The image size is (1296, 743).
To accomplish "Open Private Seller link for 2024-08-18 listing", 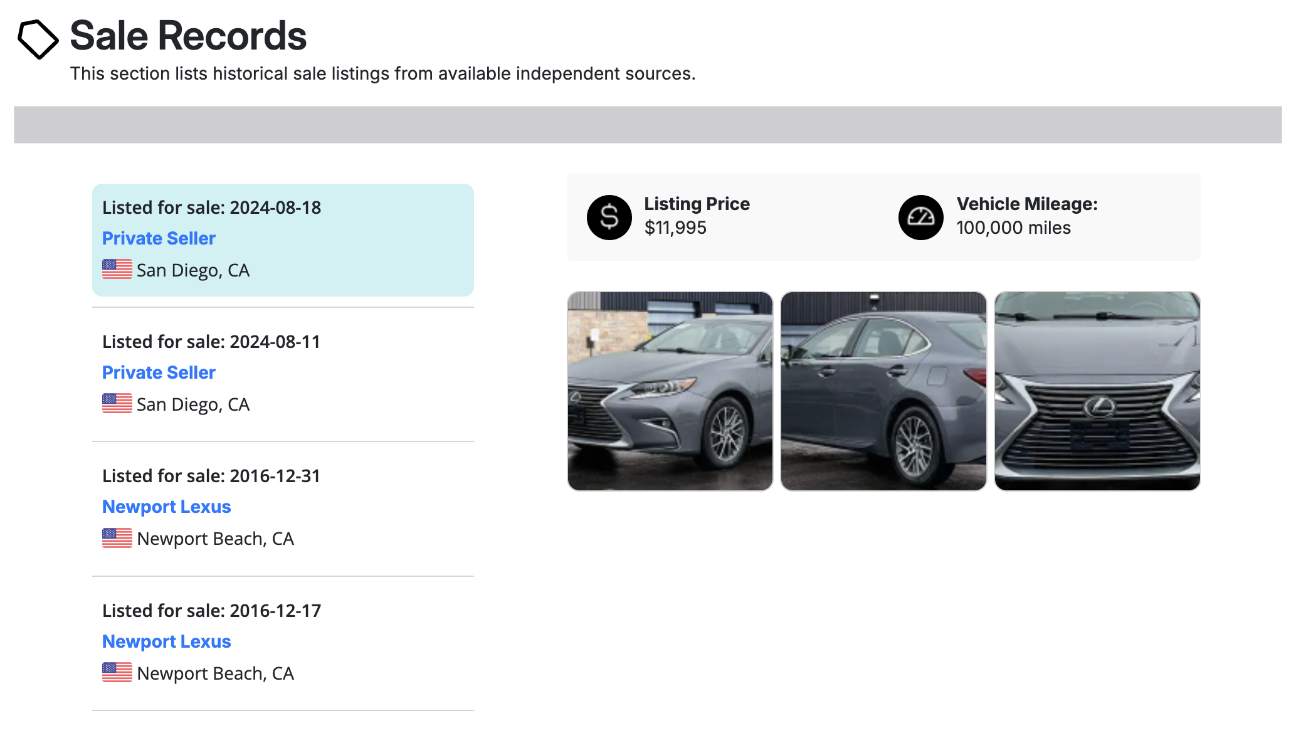I will pyautogui.click(x=159, y=238).
